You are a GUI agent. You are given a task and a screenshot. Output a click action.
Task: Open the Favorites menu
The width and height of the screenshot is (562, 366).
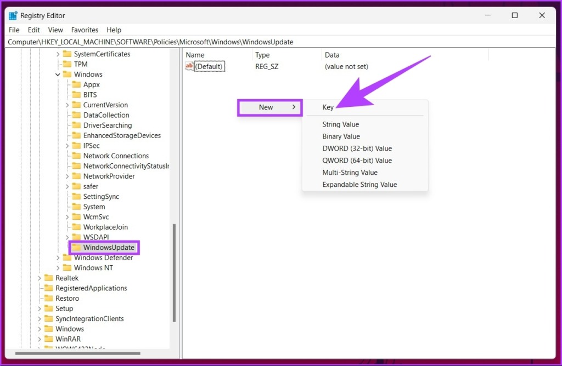coord(85,30)
